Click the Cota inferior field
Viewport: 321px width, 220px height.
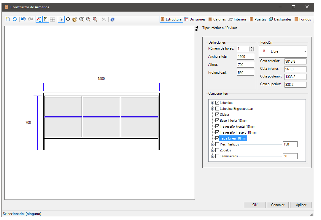(x=295, y=69)
